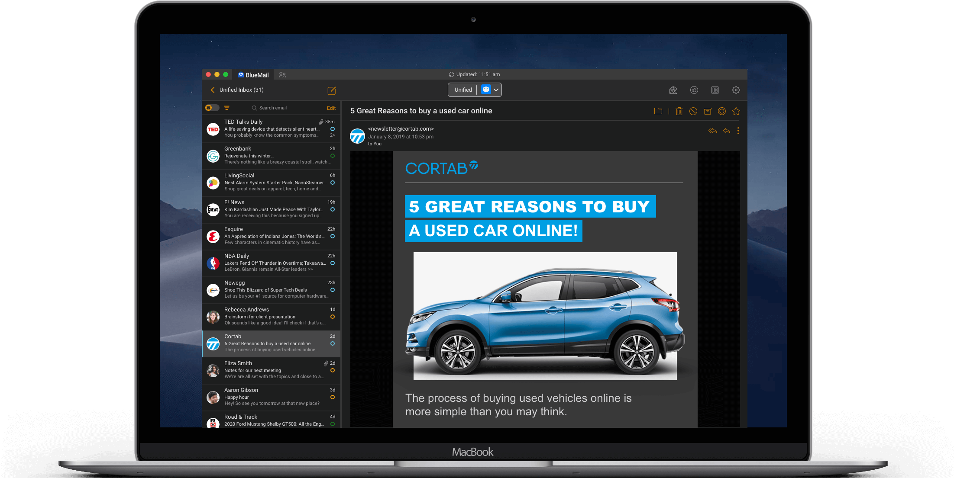
Task: Click the single Reply arrow icon
Action: coord(727,131)
